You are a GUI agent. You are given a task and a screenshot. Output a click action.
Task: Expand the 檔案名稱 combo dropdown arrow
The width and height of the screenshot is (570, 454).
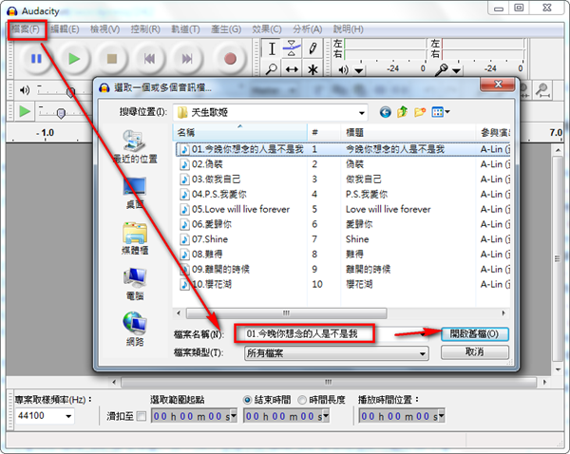click(423, 334)
